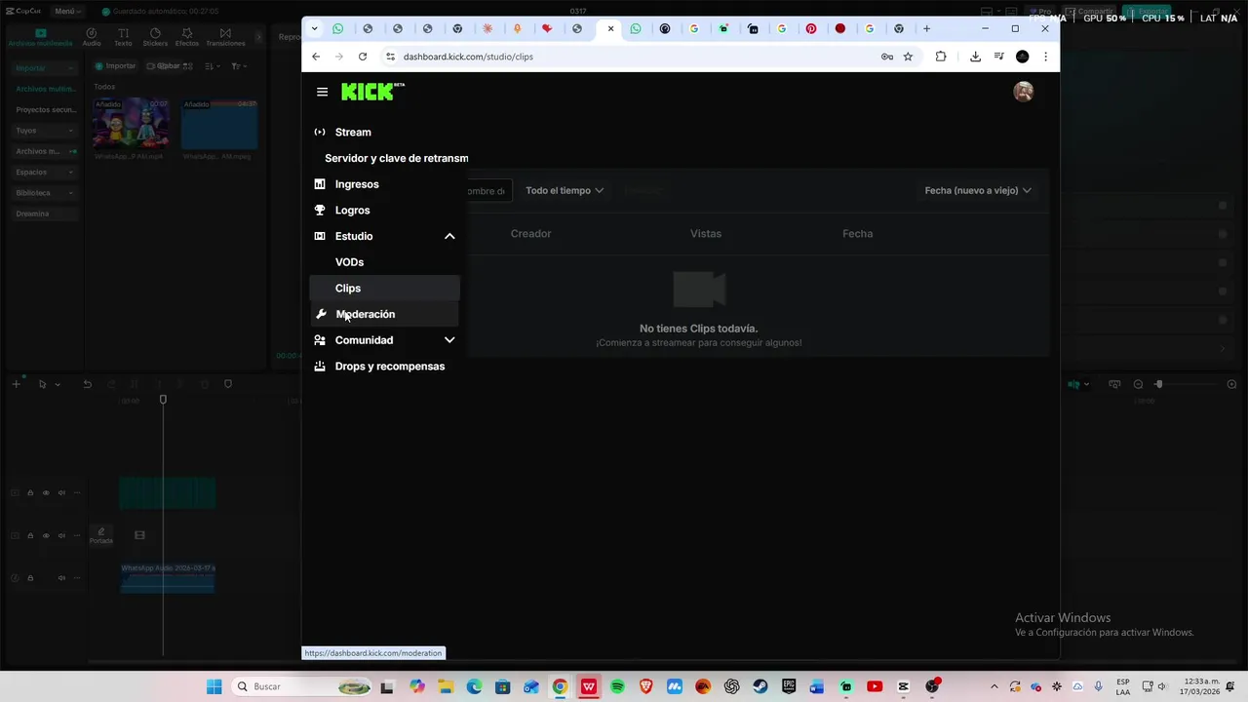The width and height of the screenshot is (1248, 702).
Task: Lock the top CapCut timeline track
Action: 30,493
